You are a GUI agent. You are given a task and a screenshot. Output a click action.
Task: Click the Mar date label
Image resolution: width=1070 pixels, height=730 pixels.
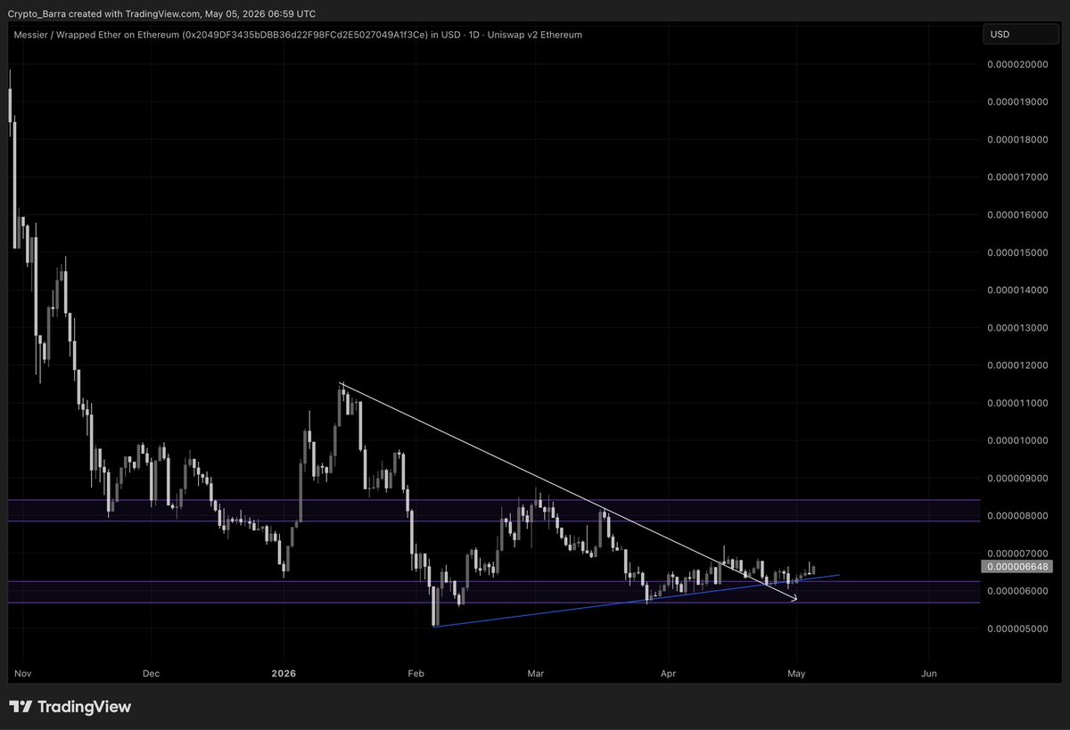tap(534, 674)
